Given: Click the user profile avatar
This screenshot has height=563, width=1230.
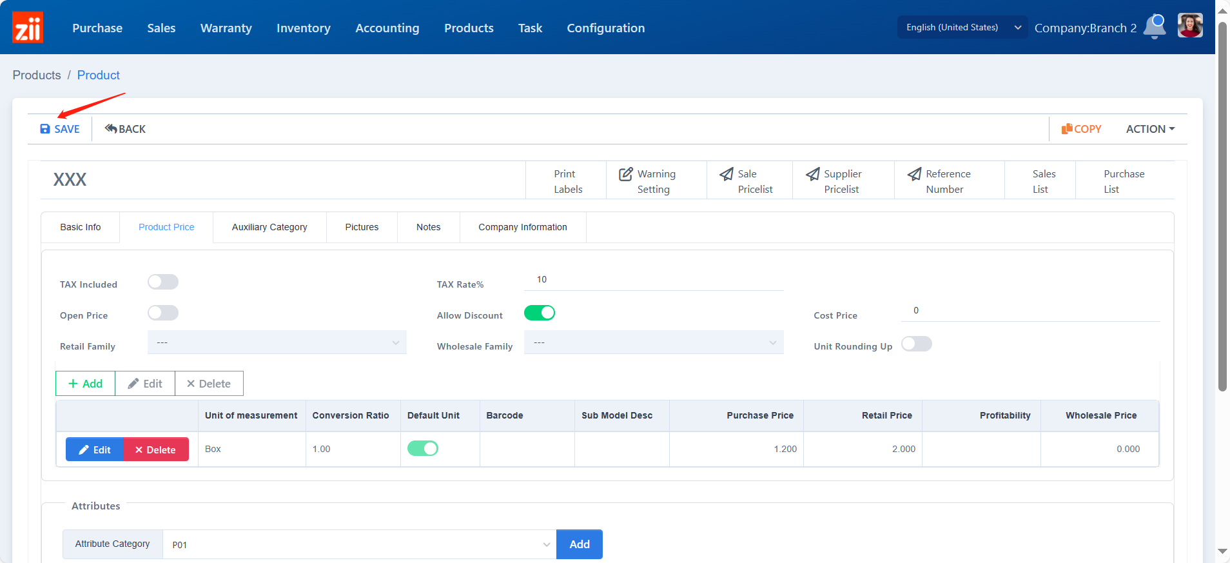Looking at the screenshot, I should click(1189, 26).
